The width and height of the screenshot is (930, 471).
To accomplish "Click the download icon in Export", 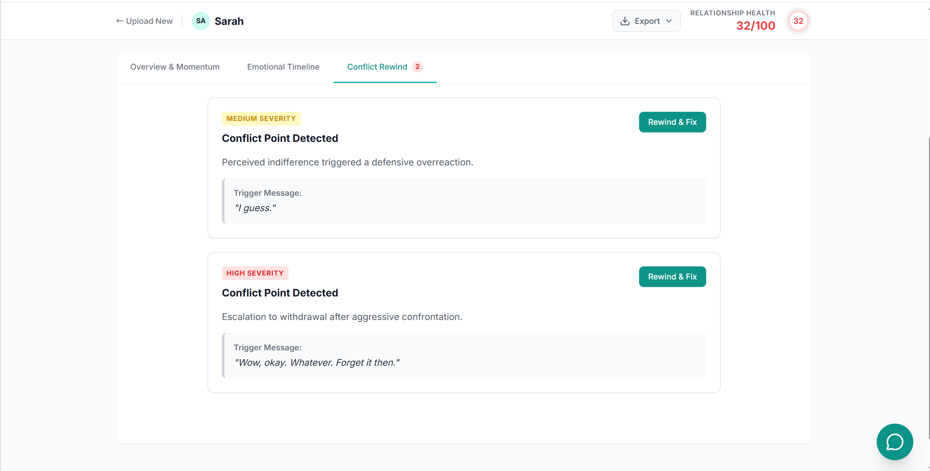I will pyautogui.click(x=625, y=21).
